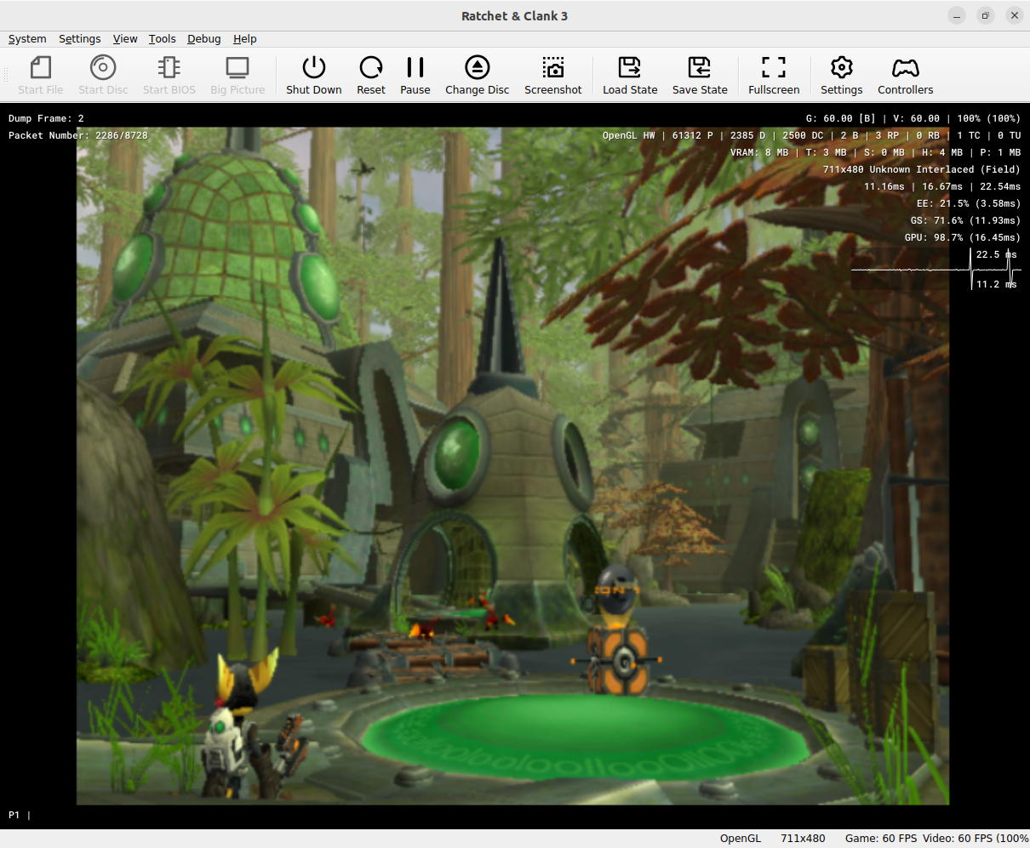Click the 'GS: 71.6% (11.93ms)' readout
The width and height of the screenshot is (1030, 848).
pyautogui.click(x=965, y=220)
